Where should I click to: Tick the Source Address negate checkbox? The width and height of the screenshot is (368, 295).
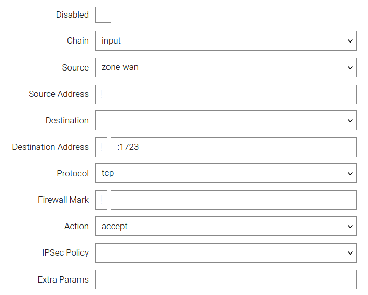click(101, 94)
